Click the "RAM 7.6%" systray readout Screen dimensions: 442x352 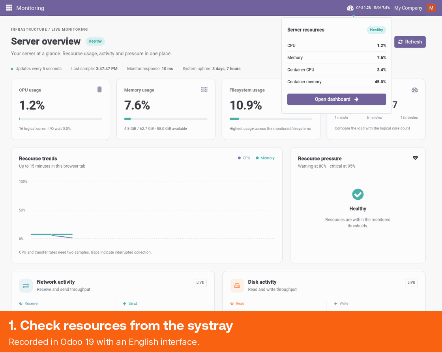pyautogui.click(x=382, y=8)
